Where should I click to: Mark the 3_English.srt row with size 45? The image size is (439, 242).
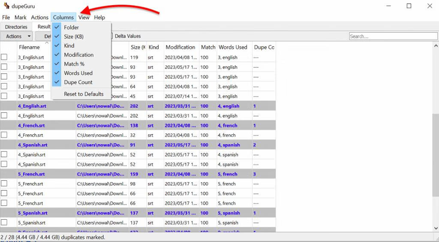(4, 96)
